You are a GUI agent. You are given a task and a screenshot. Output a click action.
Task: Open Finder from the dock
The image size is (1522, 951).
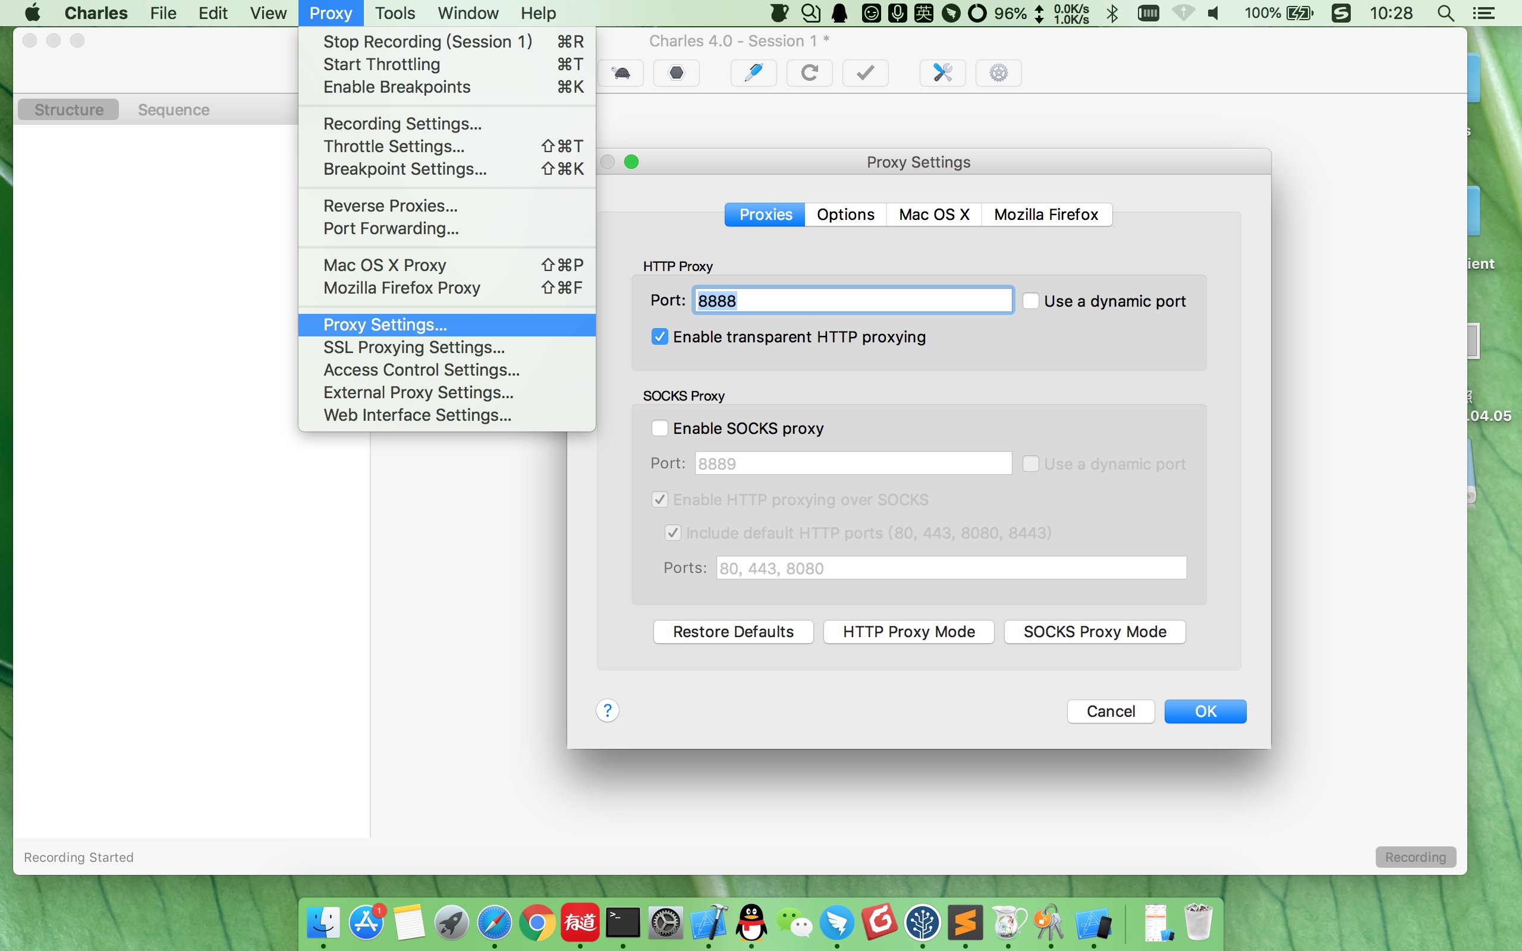[323, 922]
